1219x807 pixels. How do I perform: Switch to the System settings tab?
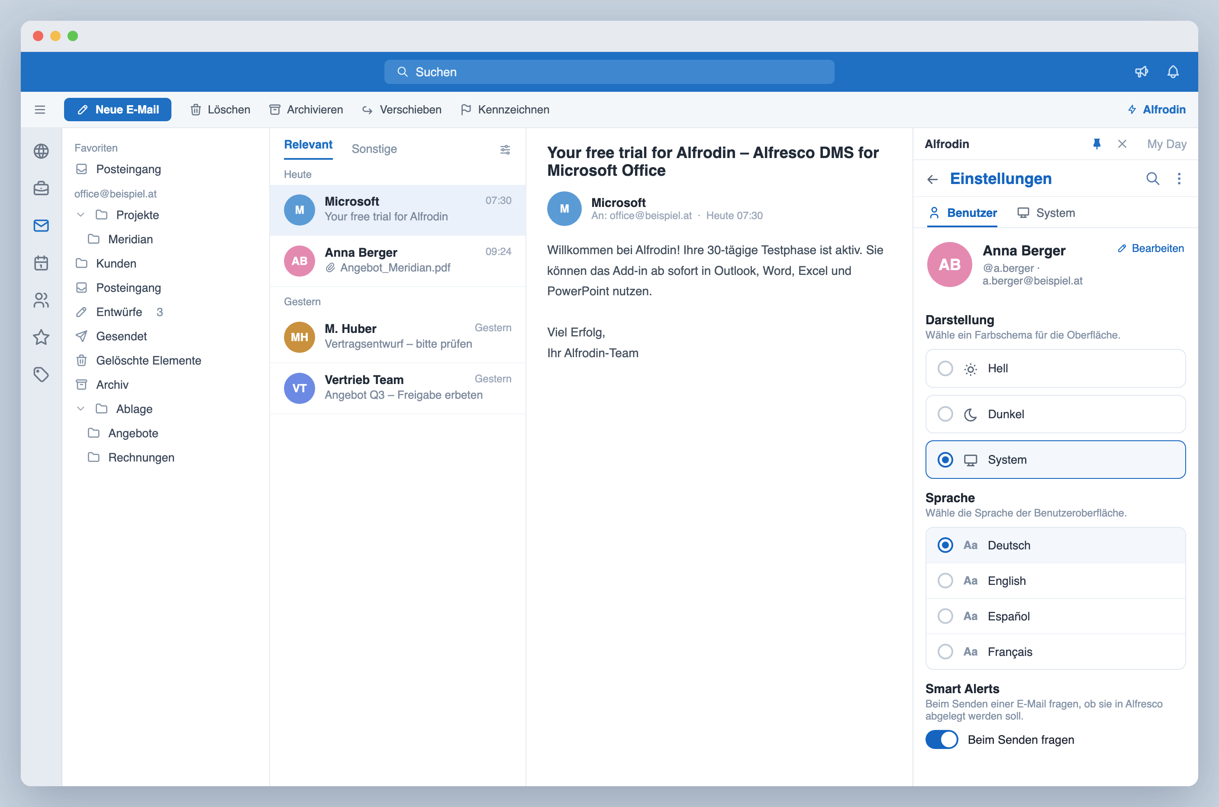click(1046, 213)
